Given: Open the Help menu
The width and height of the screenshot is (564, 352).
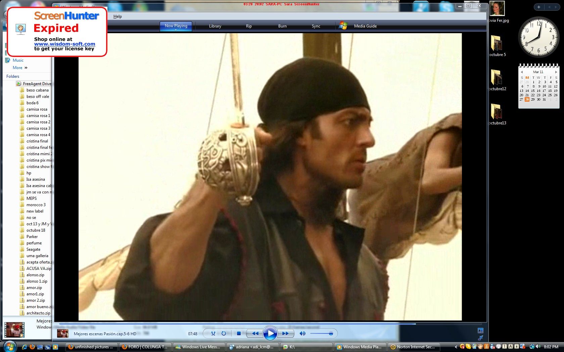Looking at the screenshot, I should [x=117, y=16].
